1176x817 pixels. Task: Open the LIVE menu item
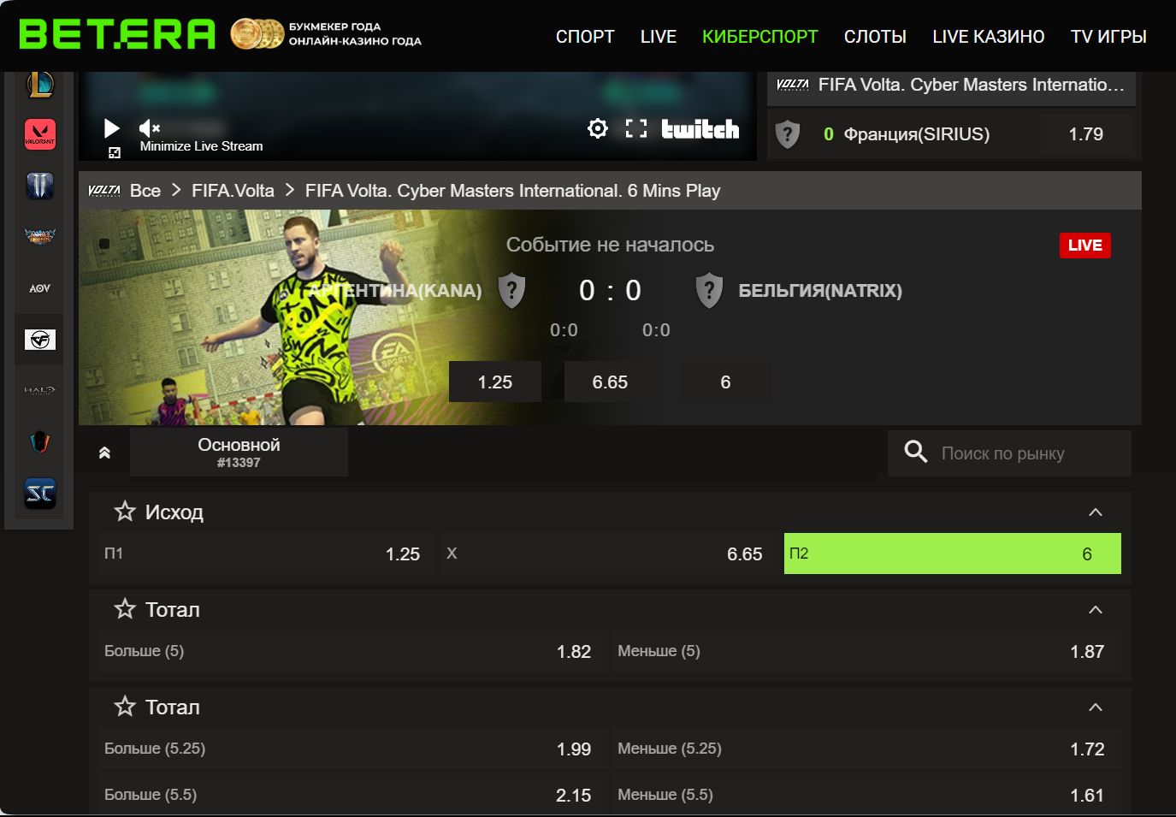(x=659, y=37)
